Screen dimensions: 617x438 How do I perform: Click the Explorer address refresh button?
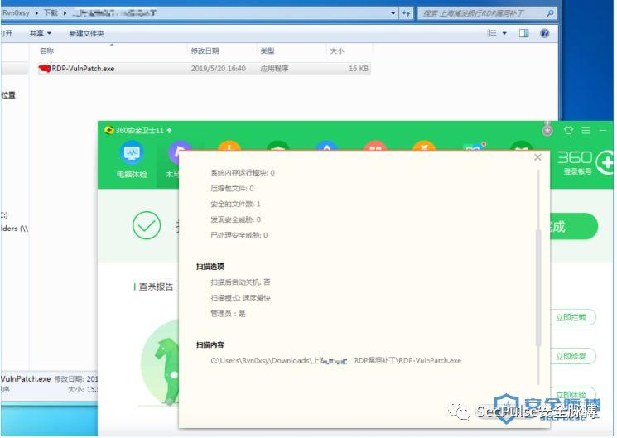point(406,13)
